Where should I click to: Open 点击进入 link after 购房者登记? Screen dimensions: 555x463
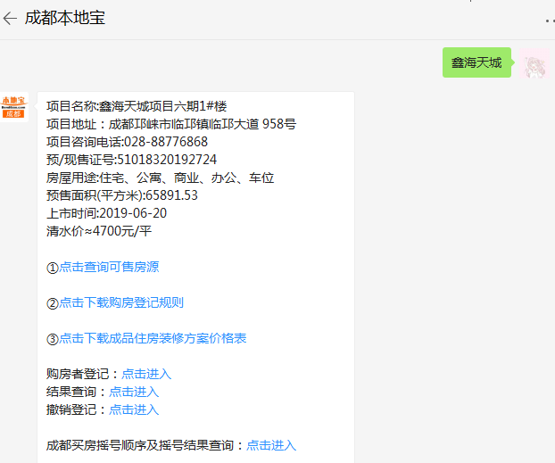146,374
